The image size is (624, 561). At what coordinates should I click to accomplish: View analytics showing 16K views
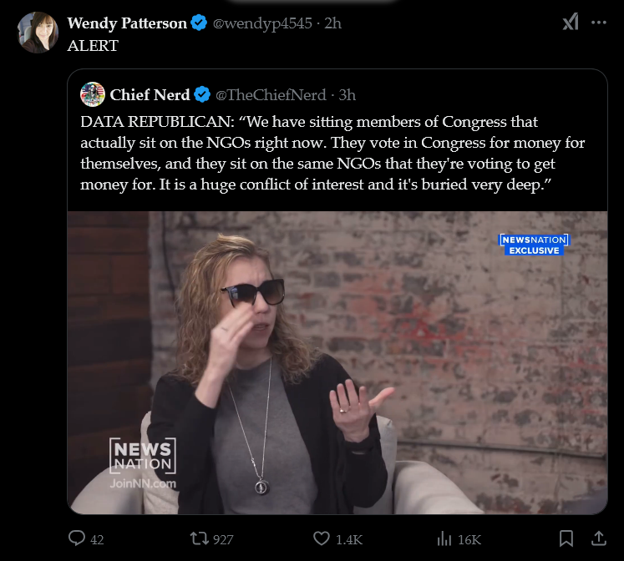coord(445,538)
